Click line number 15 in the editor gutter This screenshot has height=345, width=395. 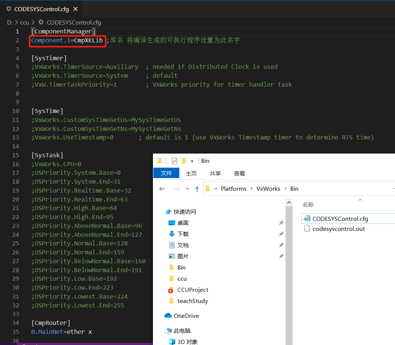(16, 155)
